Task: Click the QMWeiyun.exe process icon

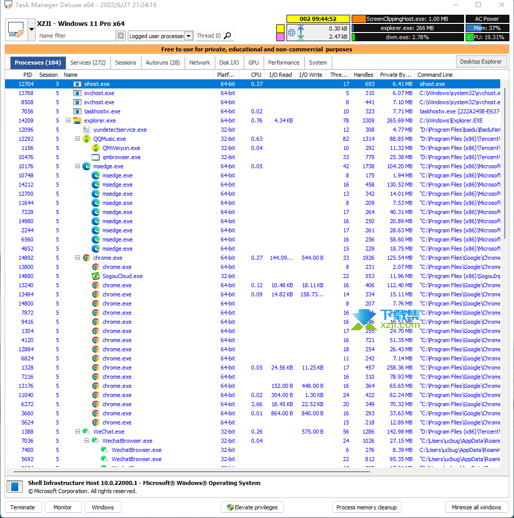Action: (x=96, y=148)
